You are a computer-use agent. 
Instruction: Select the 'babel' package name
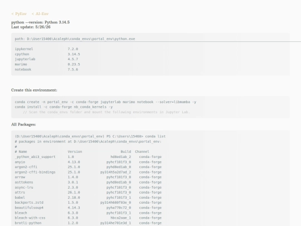pos(20,198)
